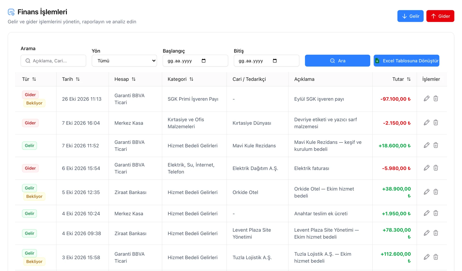The image size is (462, 271).
Task: Run the search with Ara button
Action: click(337, 61)
